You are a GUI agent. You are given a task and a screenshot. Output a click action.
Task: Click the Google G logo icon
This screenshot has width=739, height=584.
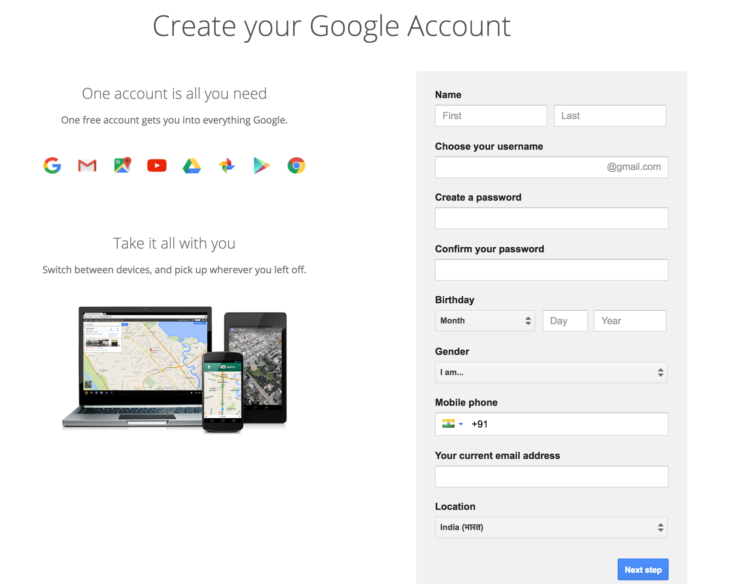pyautogui.click(x=52, y=165)
